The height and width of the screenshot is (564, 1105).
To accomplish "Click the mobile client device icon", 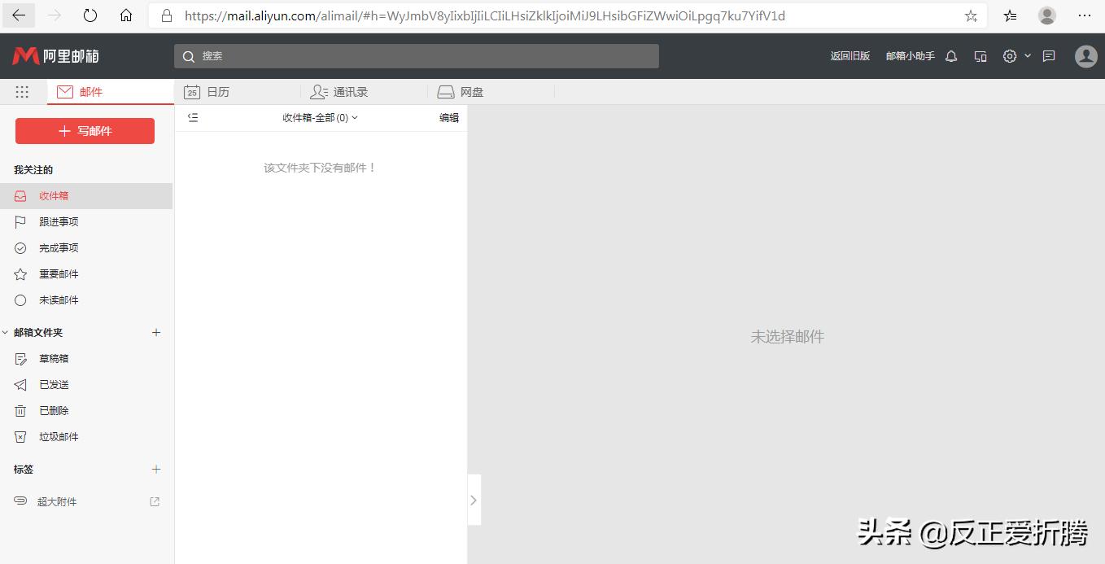I will pyautogui.click(x=980, y=56).
